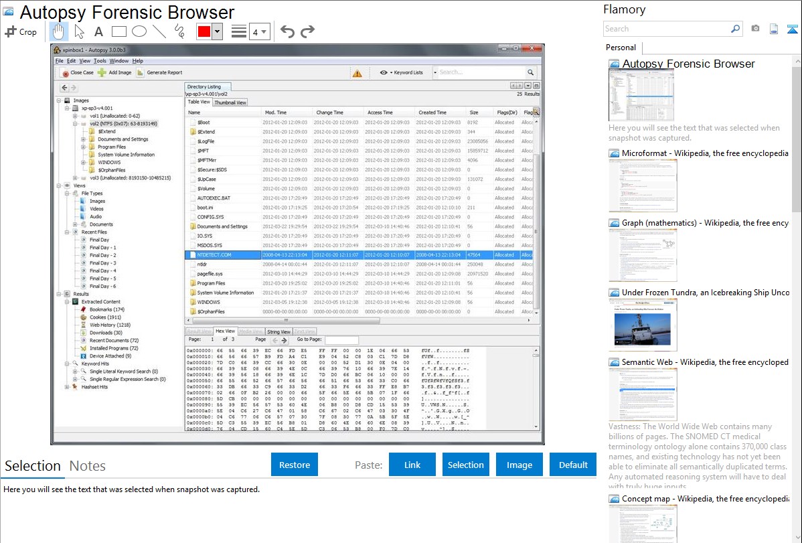Pick the ellipse shape tool
Image resolution: width=802 pixels, height=543 pixels.
[x=139, y=31]
